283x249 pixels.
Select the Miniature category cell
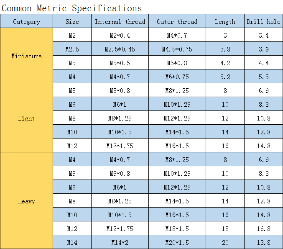tap(26, 56)
